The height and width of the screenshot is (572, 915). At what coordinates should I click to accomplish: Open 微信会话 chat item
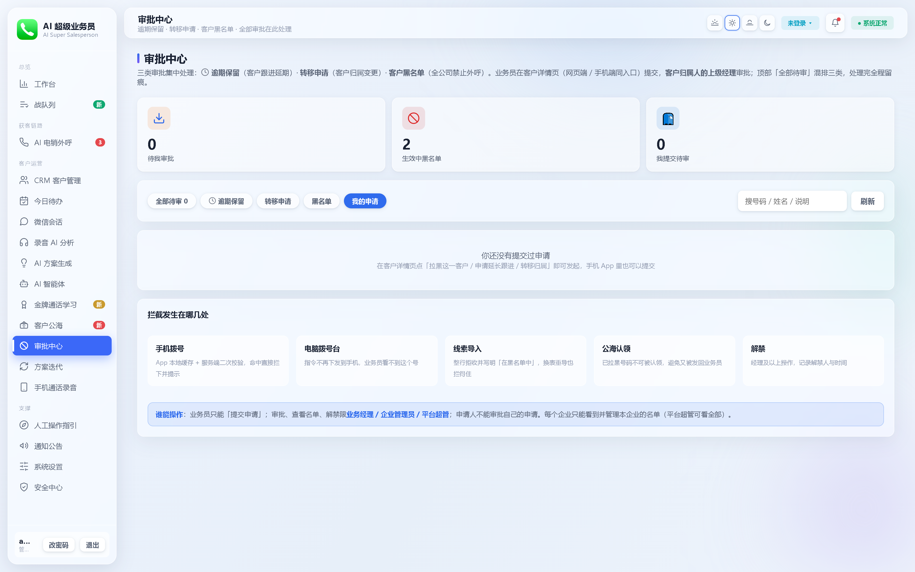tap(62, 222)
